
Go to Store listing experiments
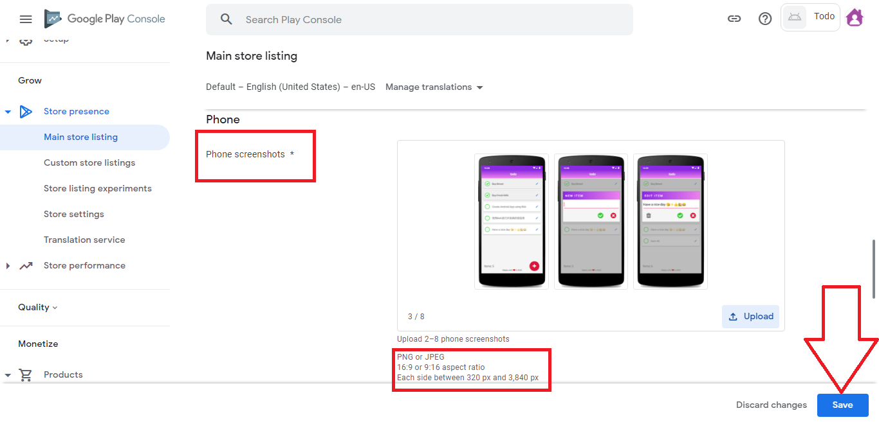point(98,189)
